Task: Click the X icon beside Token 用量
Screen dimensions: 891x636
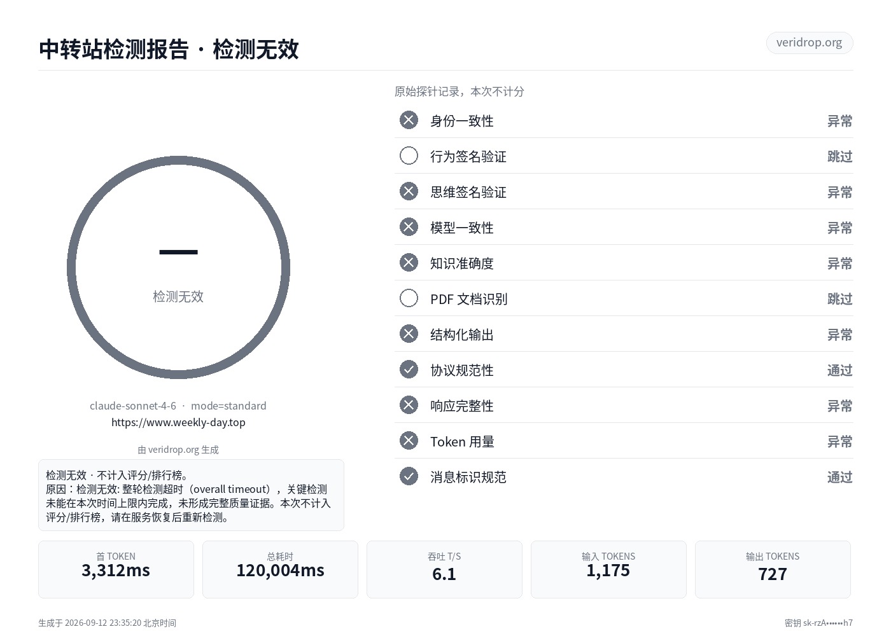Action: click(409, 441)
